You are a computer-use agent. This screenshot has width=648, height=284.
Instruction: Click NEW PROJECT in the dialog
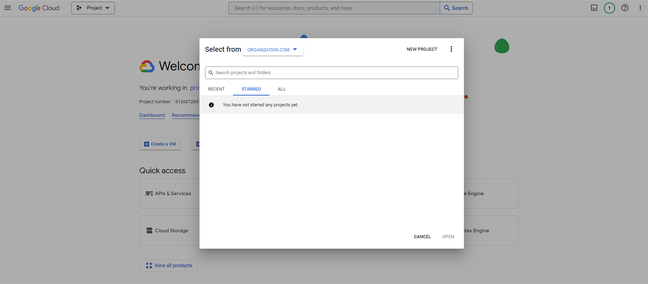click(x=422, y=49)
